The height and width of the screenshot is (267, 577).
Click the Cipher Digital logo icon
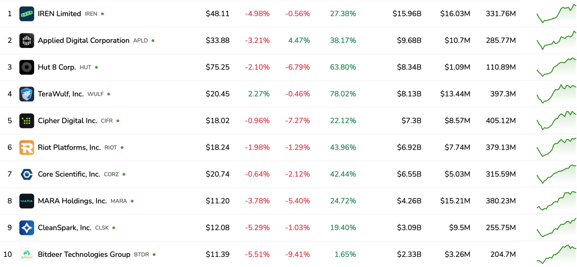27,121
